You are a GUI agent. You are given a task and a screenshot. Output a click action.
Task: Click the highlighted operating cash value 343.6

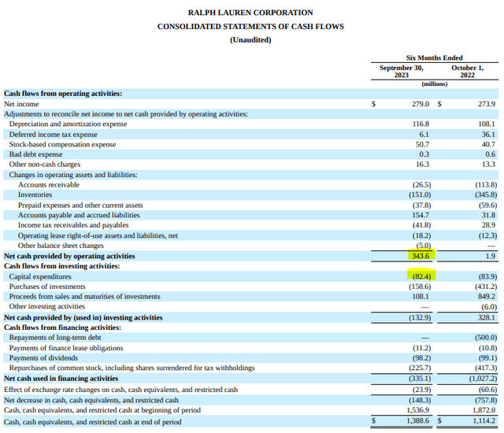point(421,256)
